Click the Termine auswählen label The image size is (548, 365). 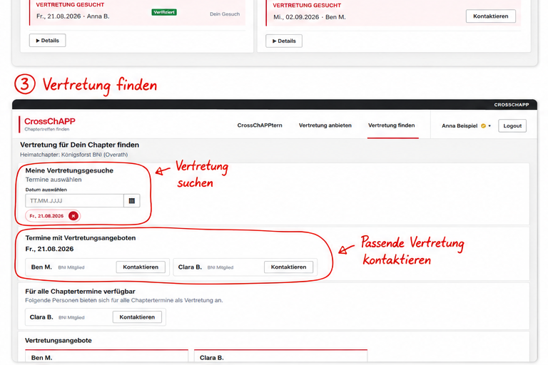click(54, 180)
